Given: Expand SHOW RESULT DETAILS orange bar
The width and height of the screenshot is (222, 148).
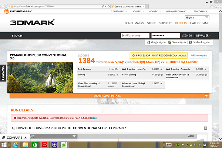Looking at the screenshot, I should click(110, 96).
